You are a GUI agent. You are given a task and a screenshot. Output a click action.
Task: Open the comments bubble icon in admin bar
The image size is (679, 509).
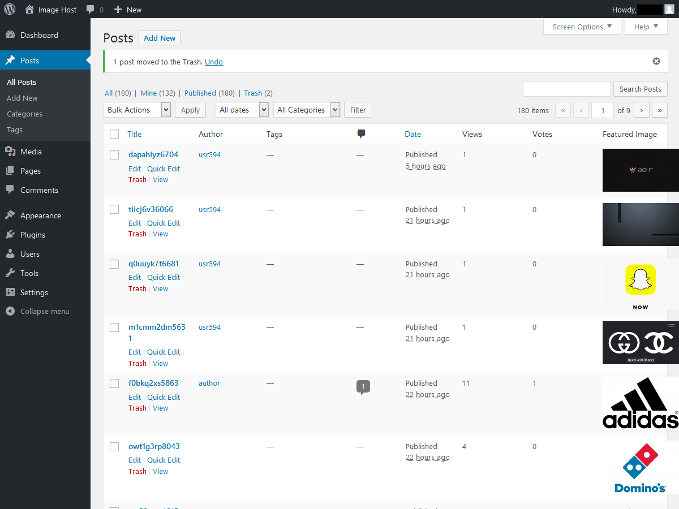tap(91, 10)
